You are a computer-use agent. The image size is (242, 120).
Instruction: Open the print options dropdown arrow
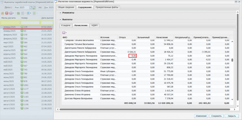31,13
